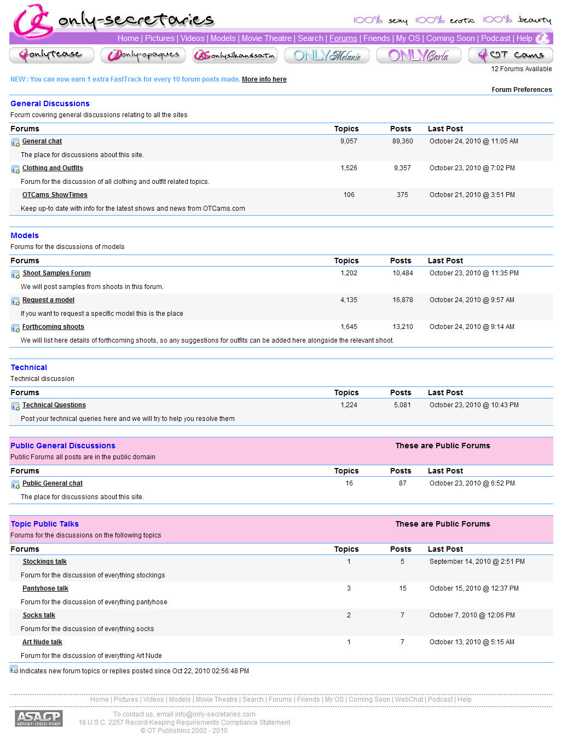Image resolution: width=562 pixels, height=734 pixels.
Task: Open the Public General chat forum
Action: tap(53, 483)
